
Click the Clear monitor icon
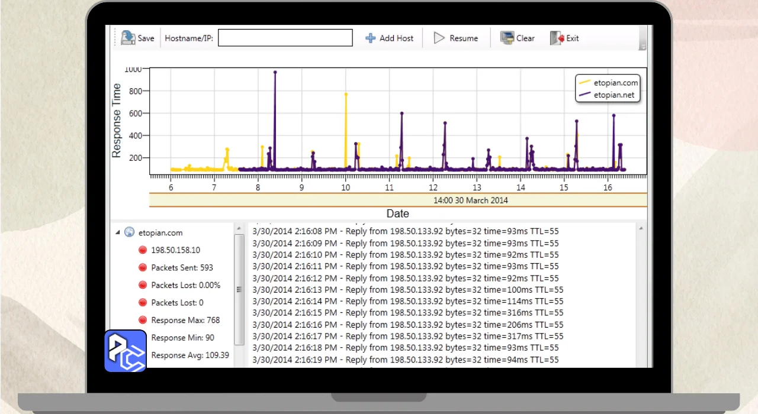[507, 38]
